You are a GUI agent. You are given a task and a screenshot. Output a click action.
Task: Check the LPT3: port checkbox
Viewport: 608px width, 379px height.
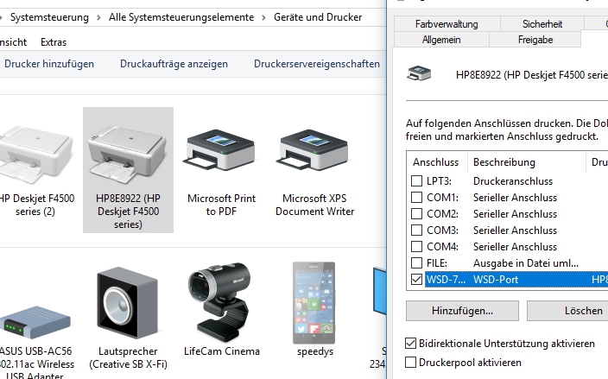pyautogui.click(x=416, y=181)
